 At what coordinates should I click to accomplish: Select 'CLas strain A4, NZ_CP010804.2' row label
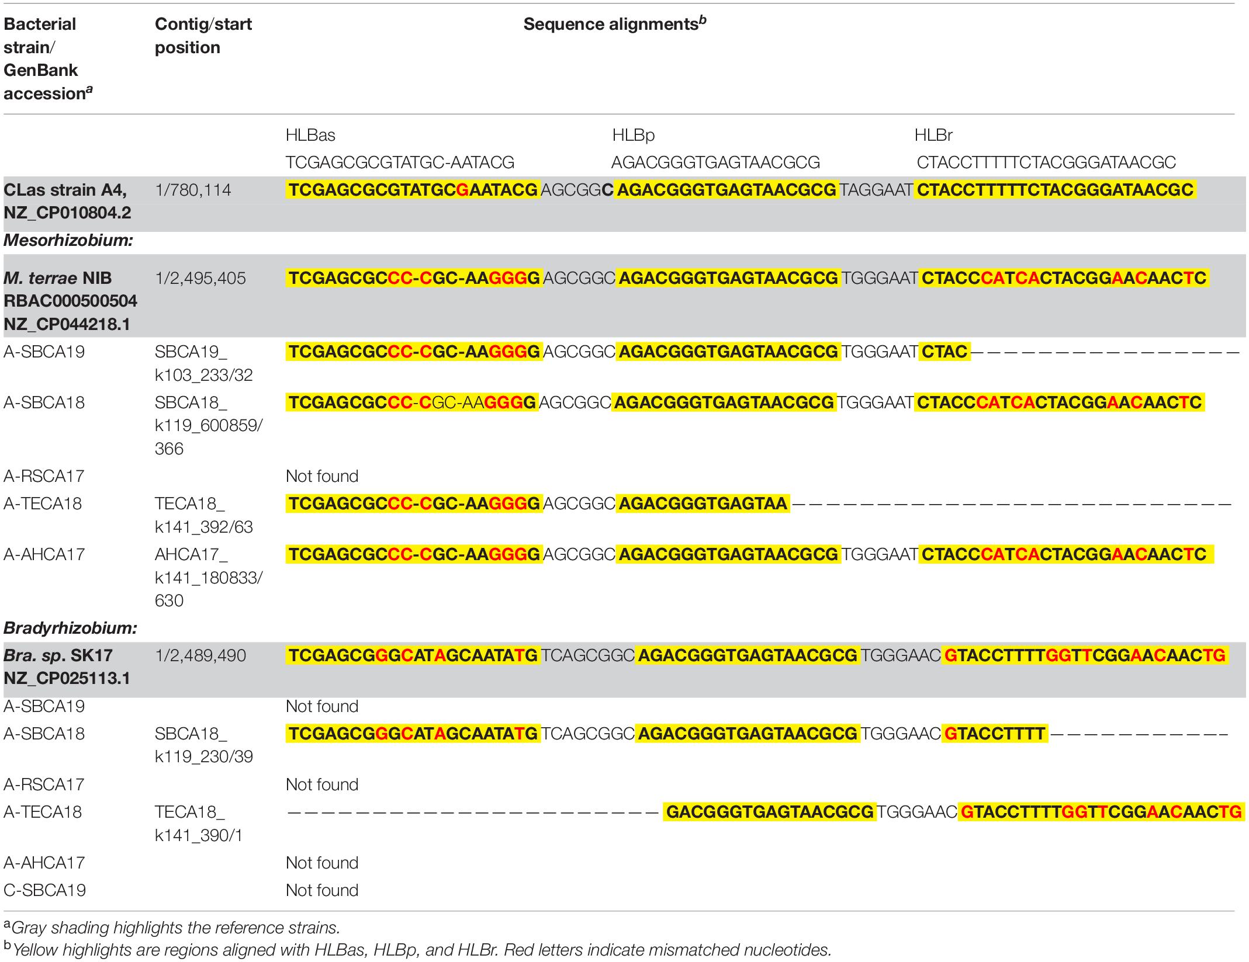pos(67,201)
